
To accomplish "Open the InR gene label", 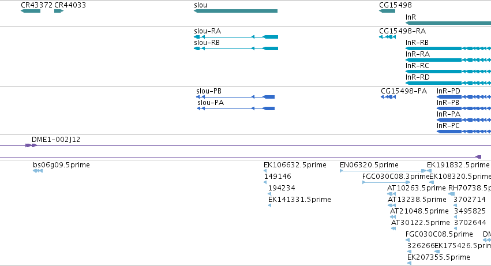I will click(411, 17).
